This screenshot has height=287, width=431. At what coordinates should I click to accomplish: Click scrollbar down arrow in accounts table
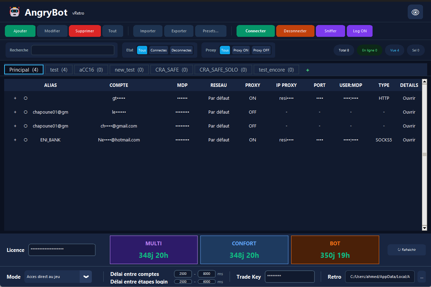coord(424,228)
